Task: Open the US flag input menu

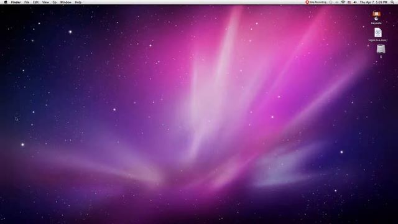Action: 349,2
